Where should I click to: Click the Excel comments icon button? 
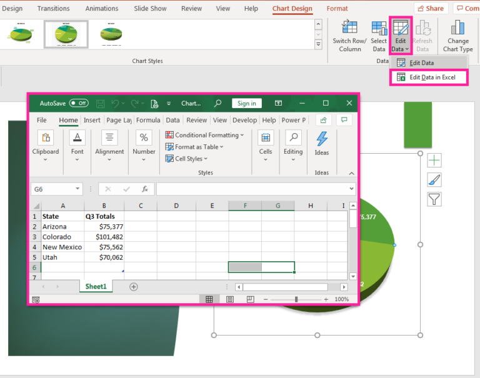344,120
